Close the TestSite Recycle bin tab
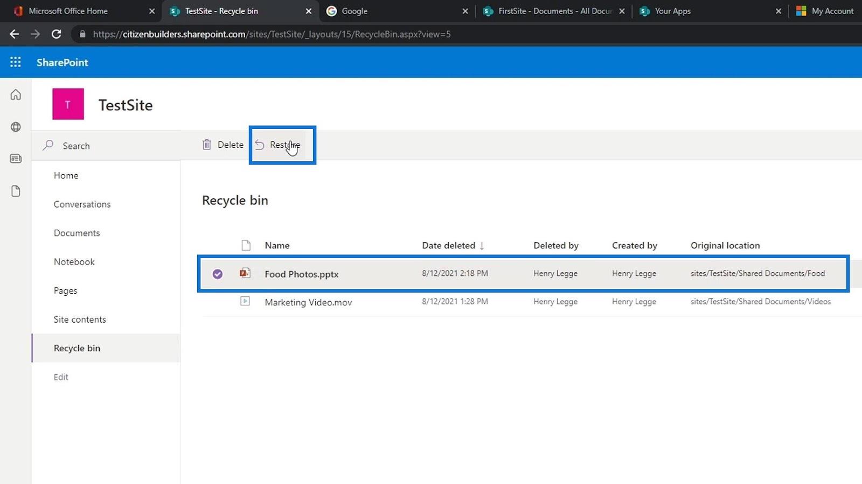Screen dimensions: 862x484 point(309,11)
